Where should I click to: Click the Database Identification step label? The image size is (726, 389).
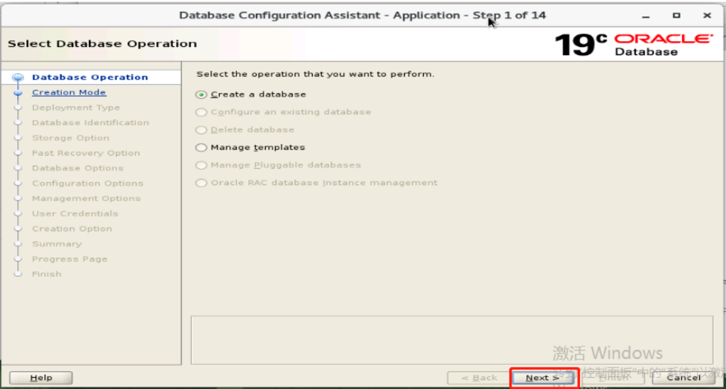[90, 122]
